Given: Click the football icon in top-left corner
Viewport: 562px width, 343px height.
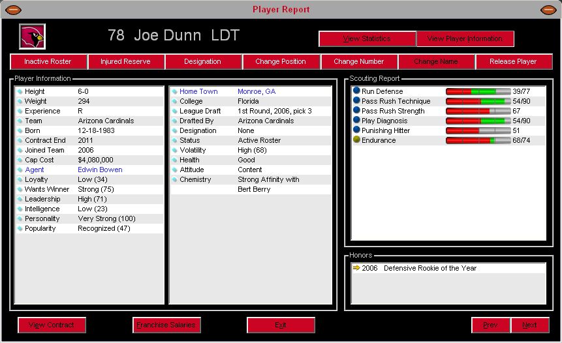Looking at the screenshot, I should (x=13, y=10).
